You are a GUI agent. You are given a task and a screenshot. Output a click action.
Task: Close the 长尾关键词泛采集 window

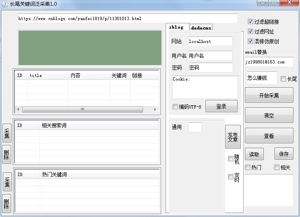tap(289, 3)
